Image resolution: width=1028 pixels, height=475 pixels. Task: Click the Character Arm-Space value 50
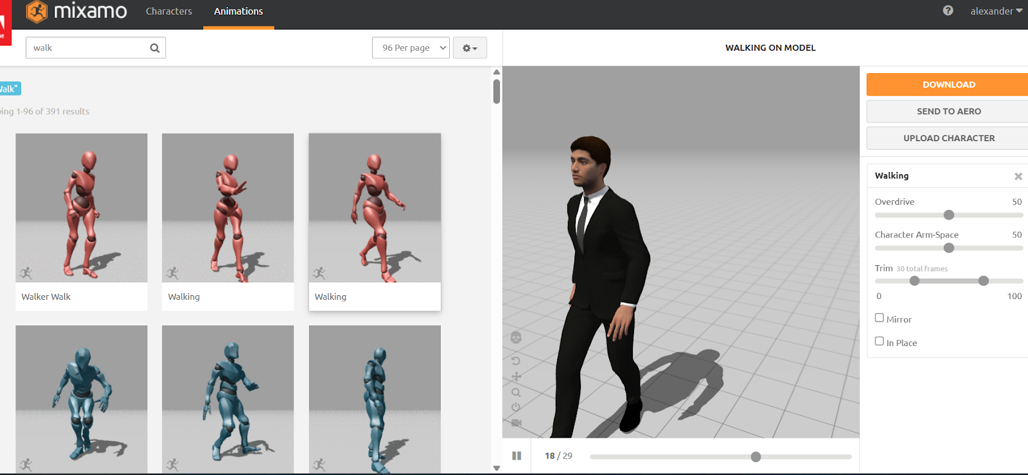tap(1017, 234)
